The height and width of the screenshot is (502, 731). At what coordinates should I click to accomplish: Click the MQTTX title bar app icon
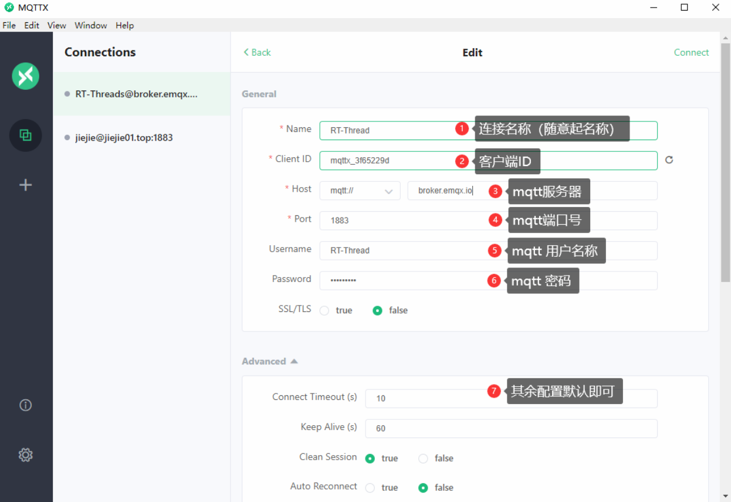coord(9,8)
